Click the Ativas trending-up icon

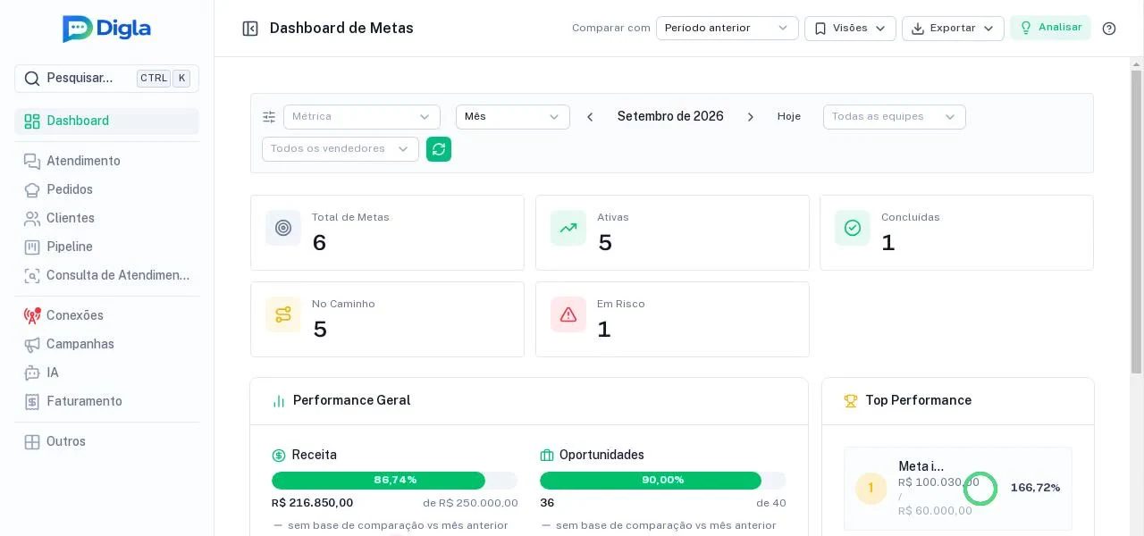pyautogui.click(x=568, y=228)
